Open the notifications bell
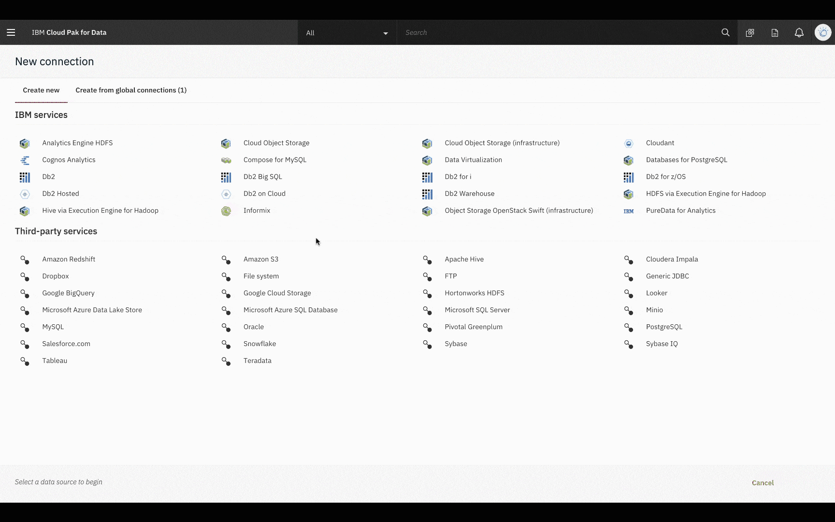Viewport: 835px width, 522px height. [x=799, y=32]
